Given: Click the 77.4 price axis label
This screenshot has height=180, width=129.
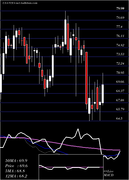Looking at the screenshot, I should pyautogui.click(x=119, y=27).
